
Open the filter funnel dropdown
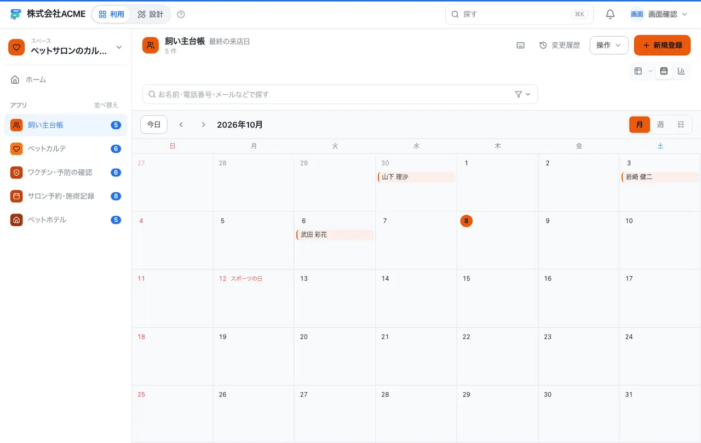click(x=522, y=94)
